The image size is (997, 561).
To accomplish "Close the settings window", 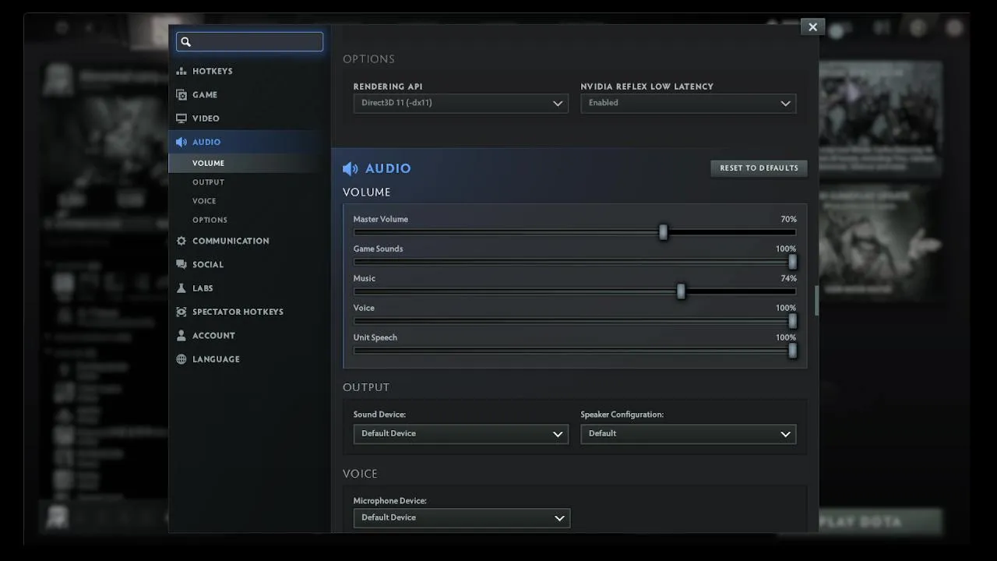I will point(812,26).
